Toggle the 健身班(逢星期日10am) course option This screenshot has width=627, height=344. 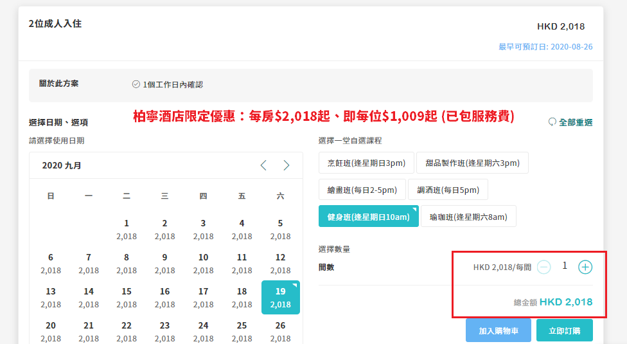[368, 217]
